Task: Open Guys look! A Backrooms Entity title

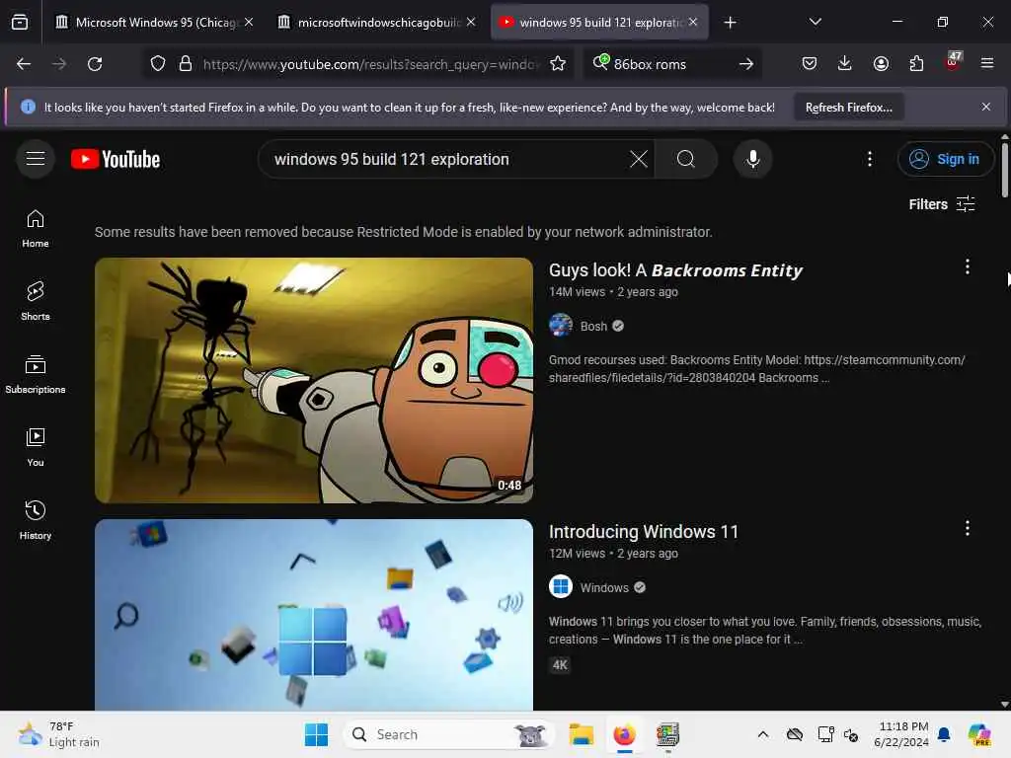Action: click(x=675, y=270)
